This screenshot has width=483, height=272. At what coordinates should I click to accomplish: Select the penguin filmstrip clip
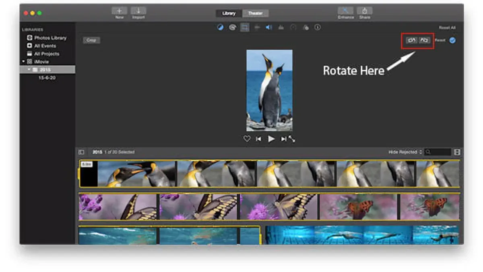[x=269, y=174]
